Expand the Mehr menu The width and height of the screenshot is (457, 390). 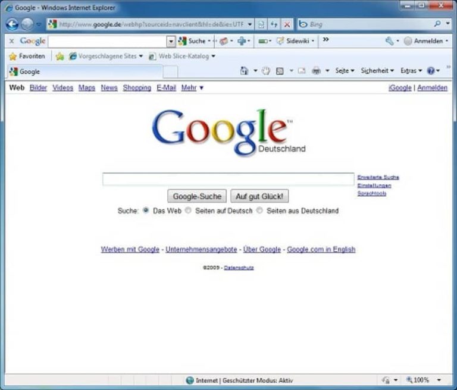(192, 87)
